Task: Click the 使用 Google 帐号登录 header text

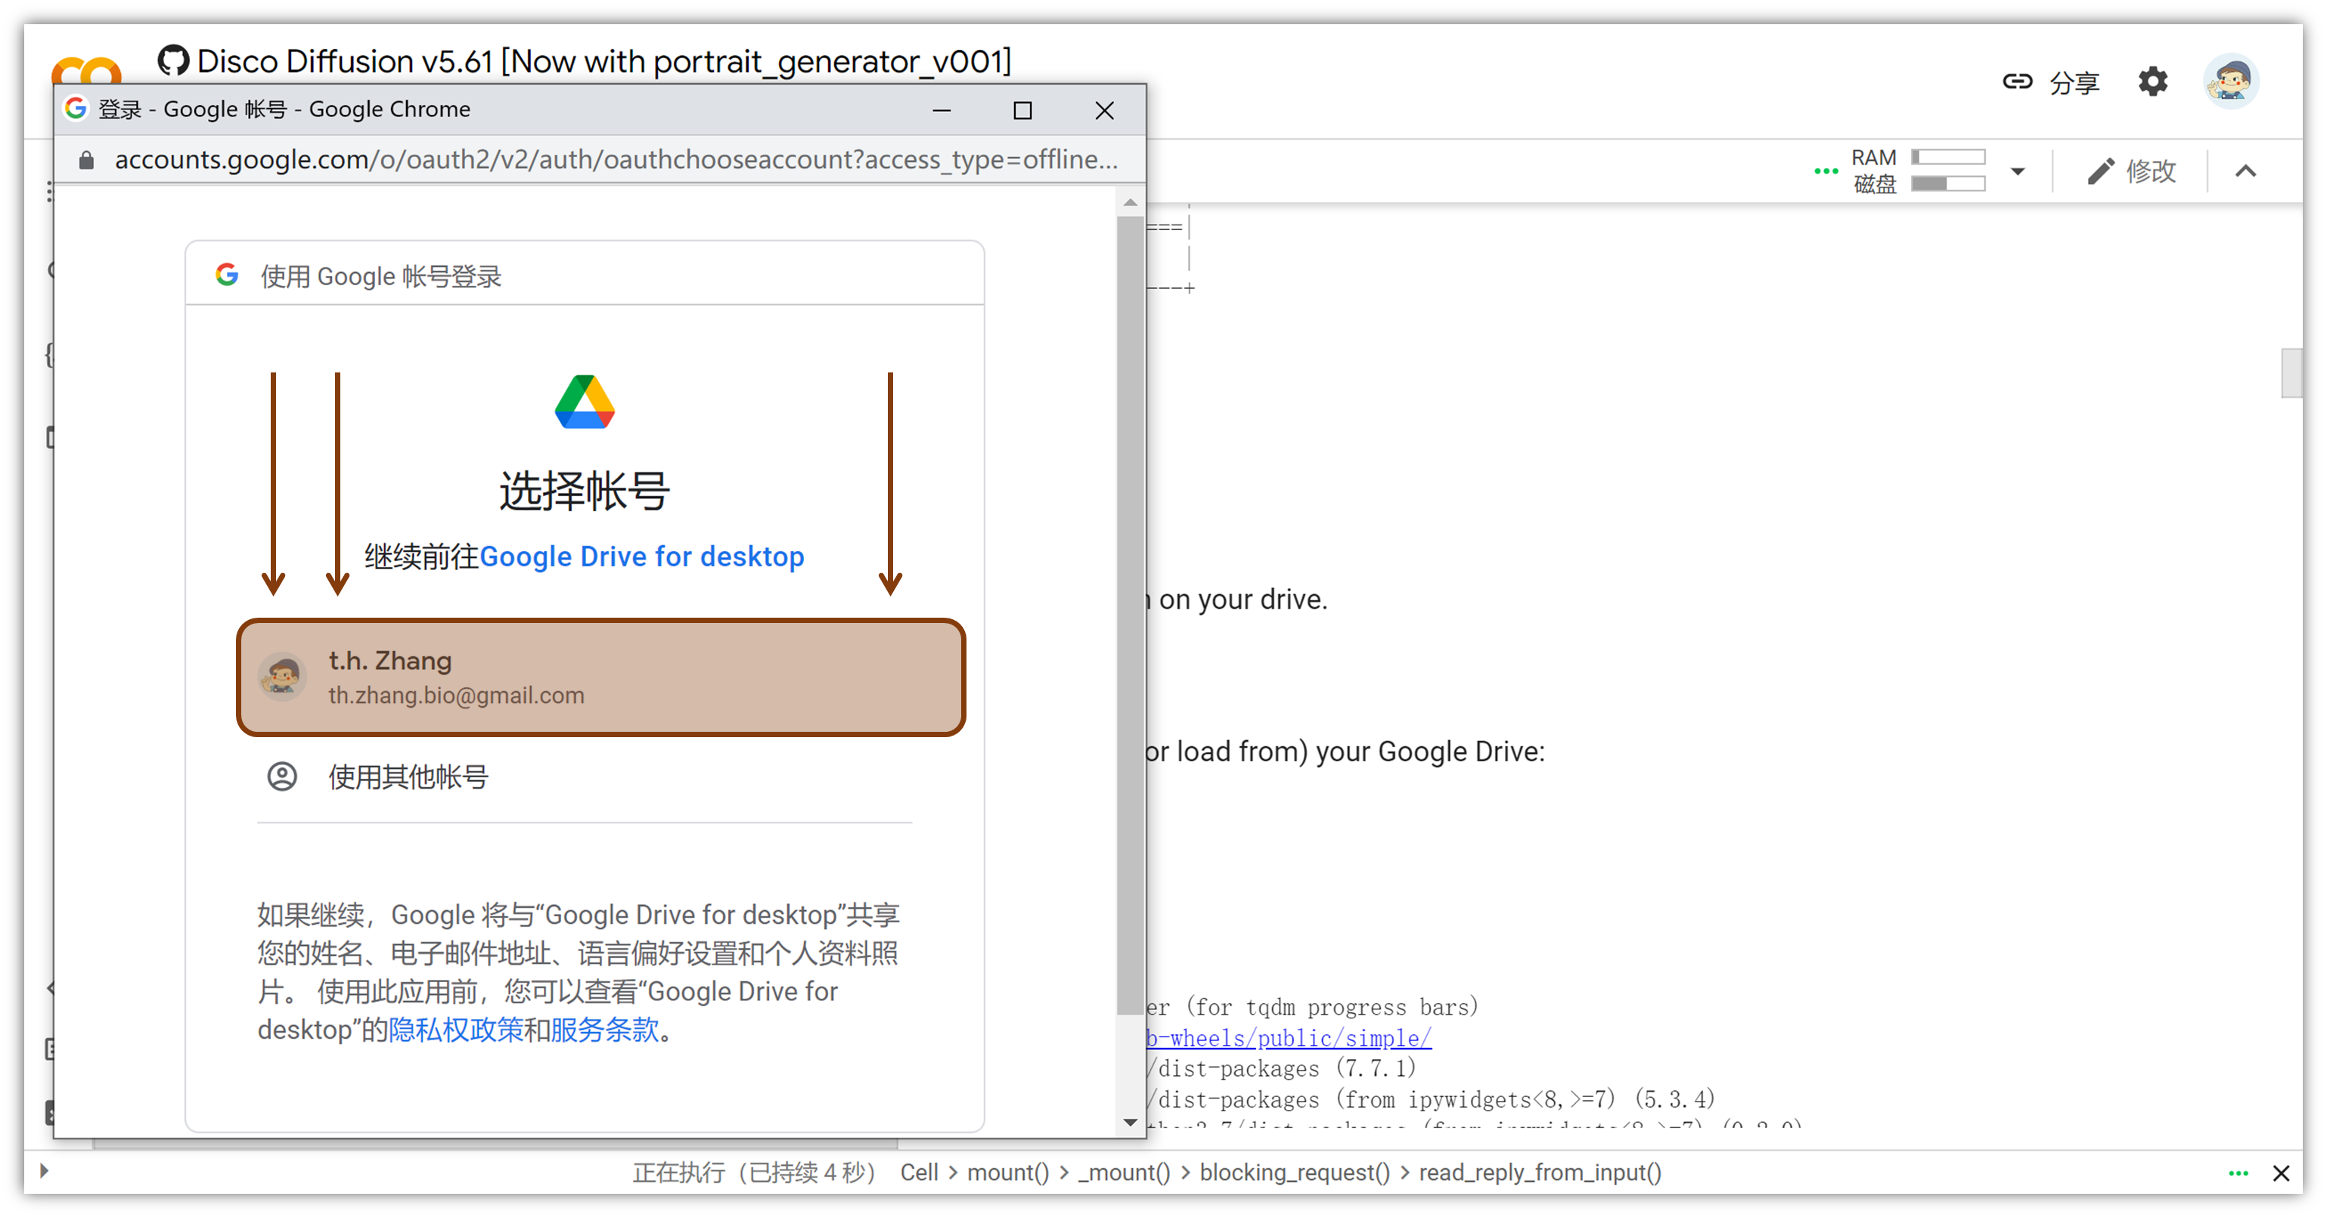Action: pyautogui.click(x=381, y=275)
